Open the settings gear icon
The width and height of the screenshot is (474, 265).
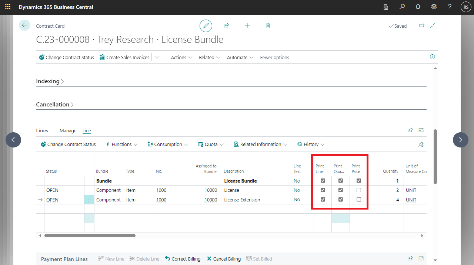(x=434, y=7)
